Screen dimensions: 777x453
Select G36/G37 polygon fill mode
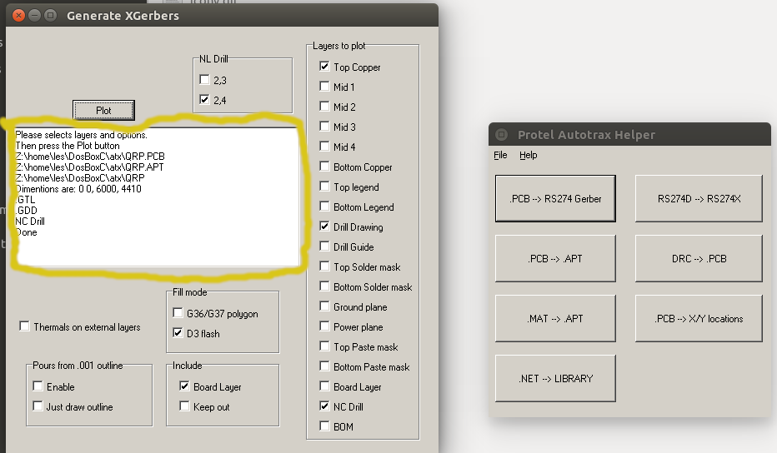(178, 312)
